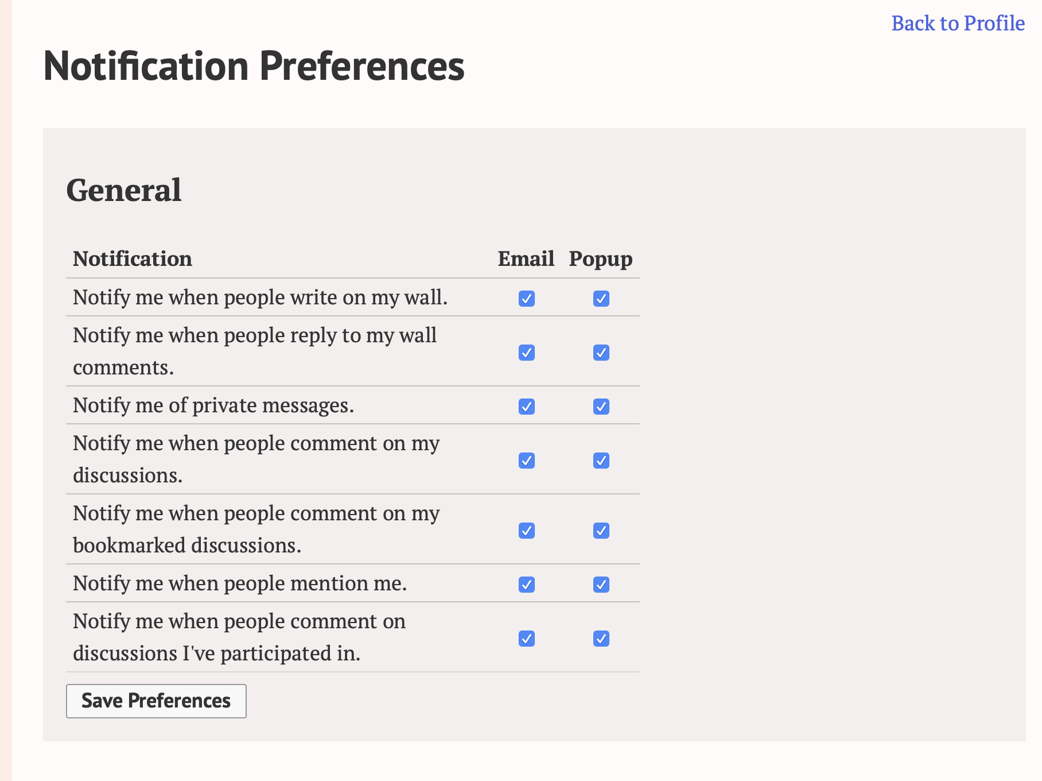This screenshot has width=1042, height=781.
Task: Toggle Popup for comments on my discussions
Action: tap(601, 461)
